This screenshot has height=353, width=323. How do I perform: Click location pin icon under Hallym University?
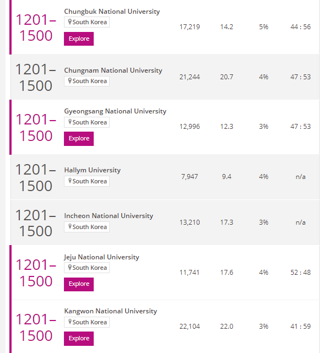click(70, 181)
